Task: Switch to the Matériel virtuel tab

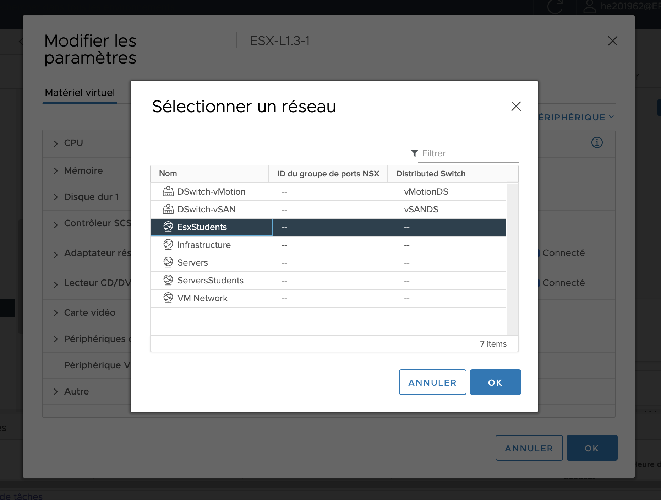Action: pos(80,93)
